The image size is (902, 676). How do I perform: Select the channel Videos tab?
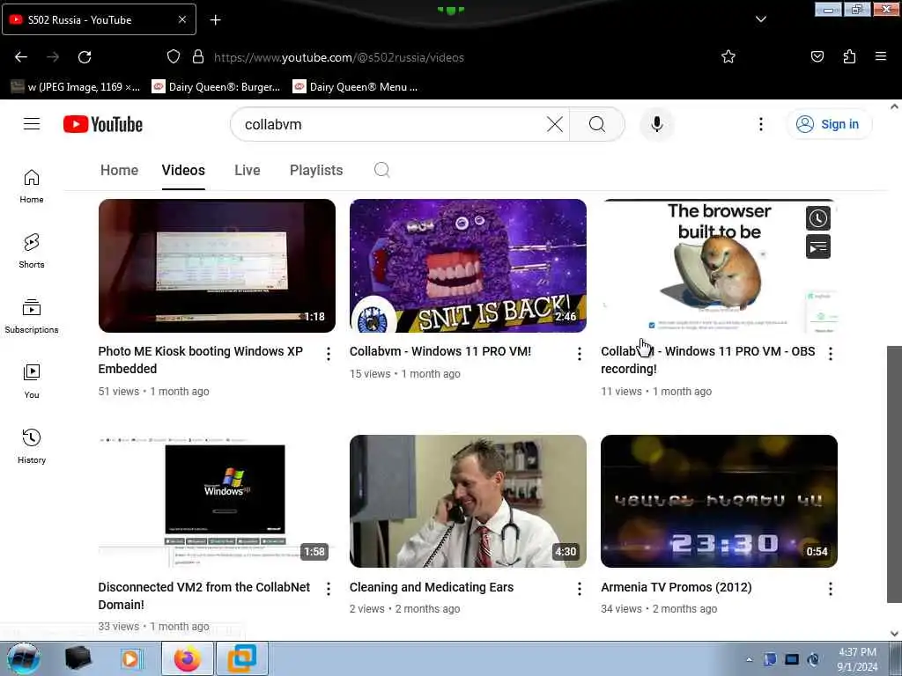(183, 170)
